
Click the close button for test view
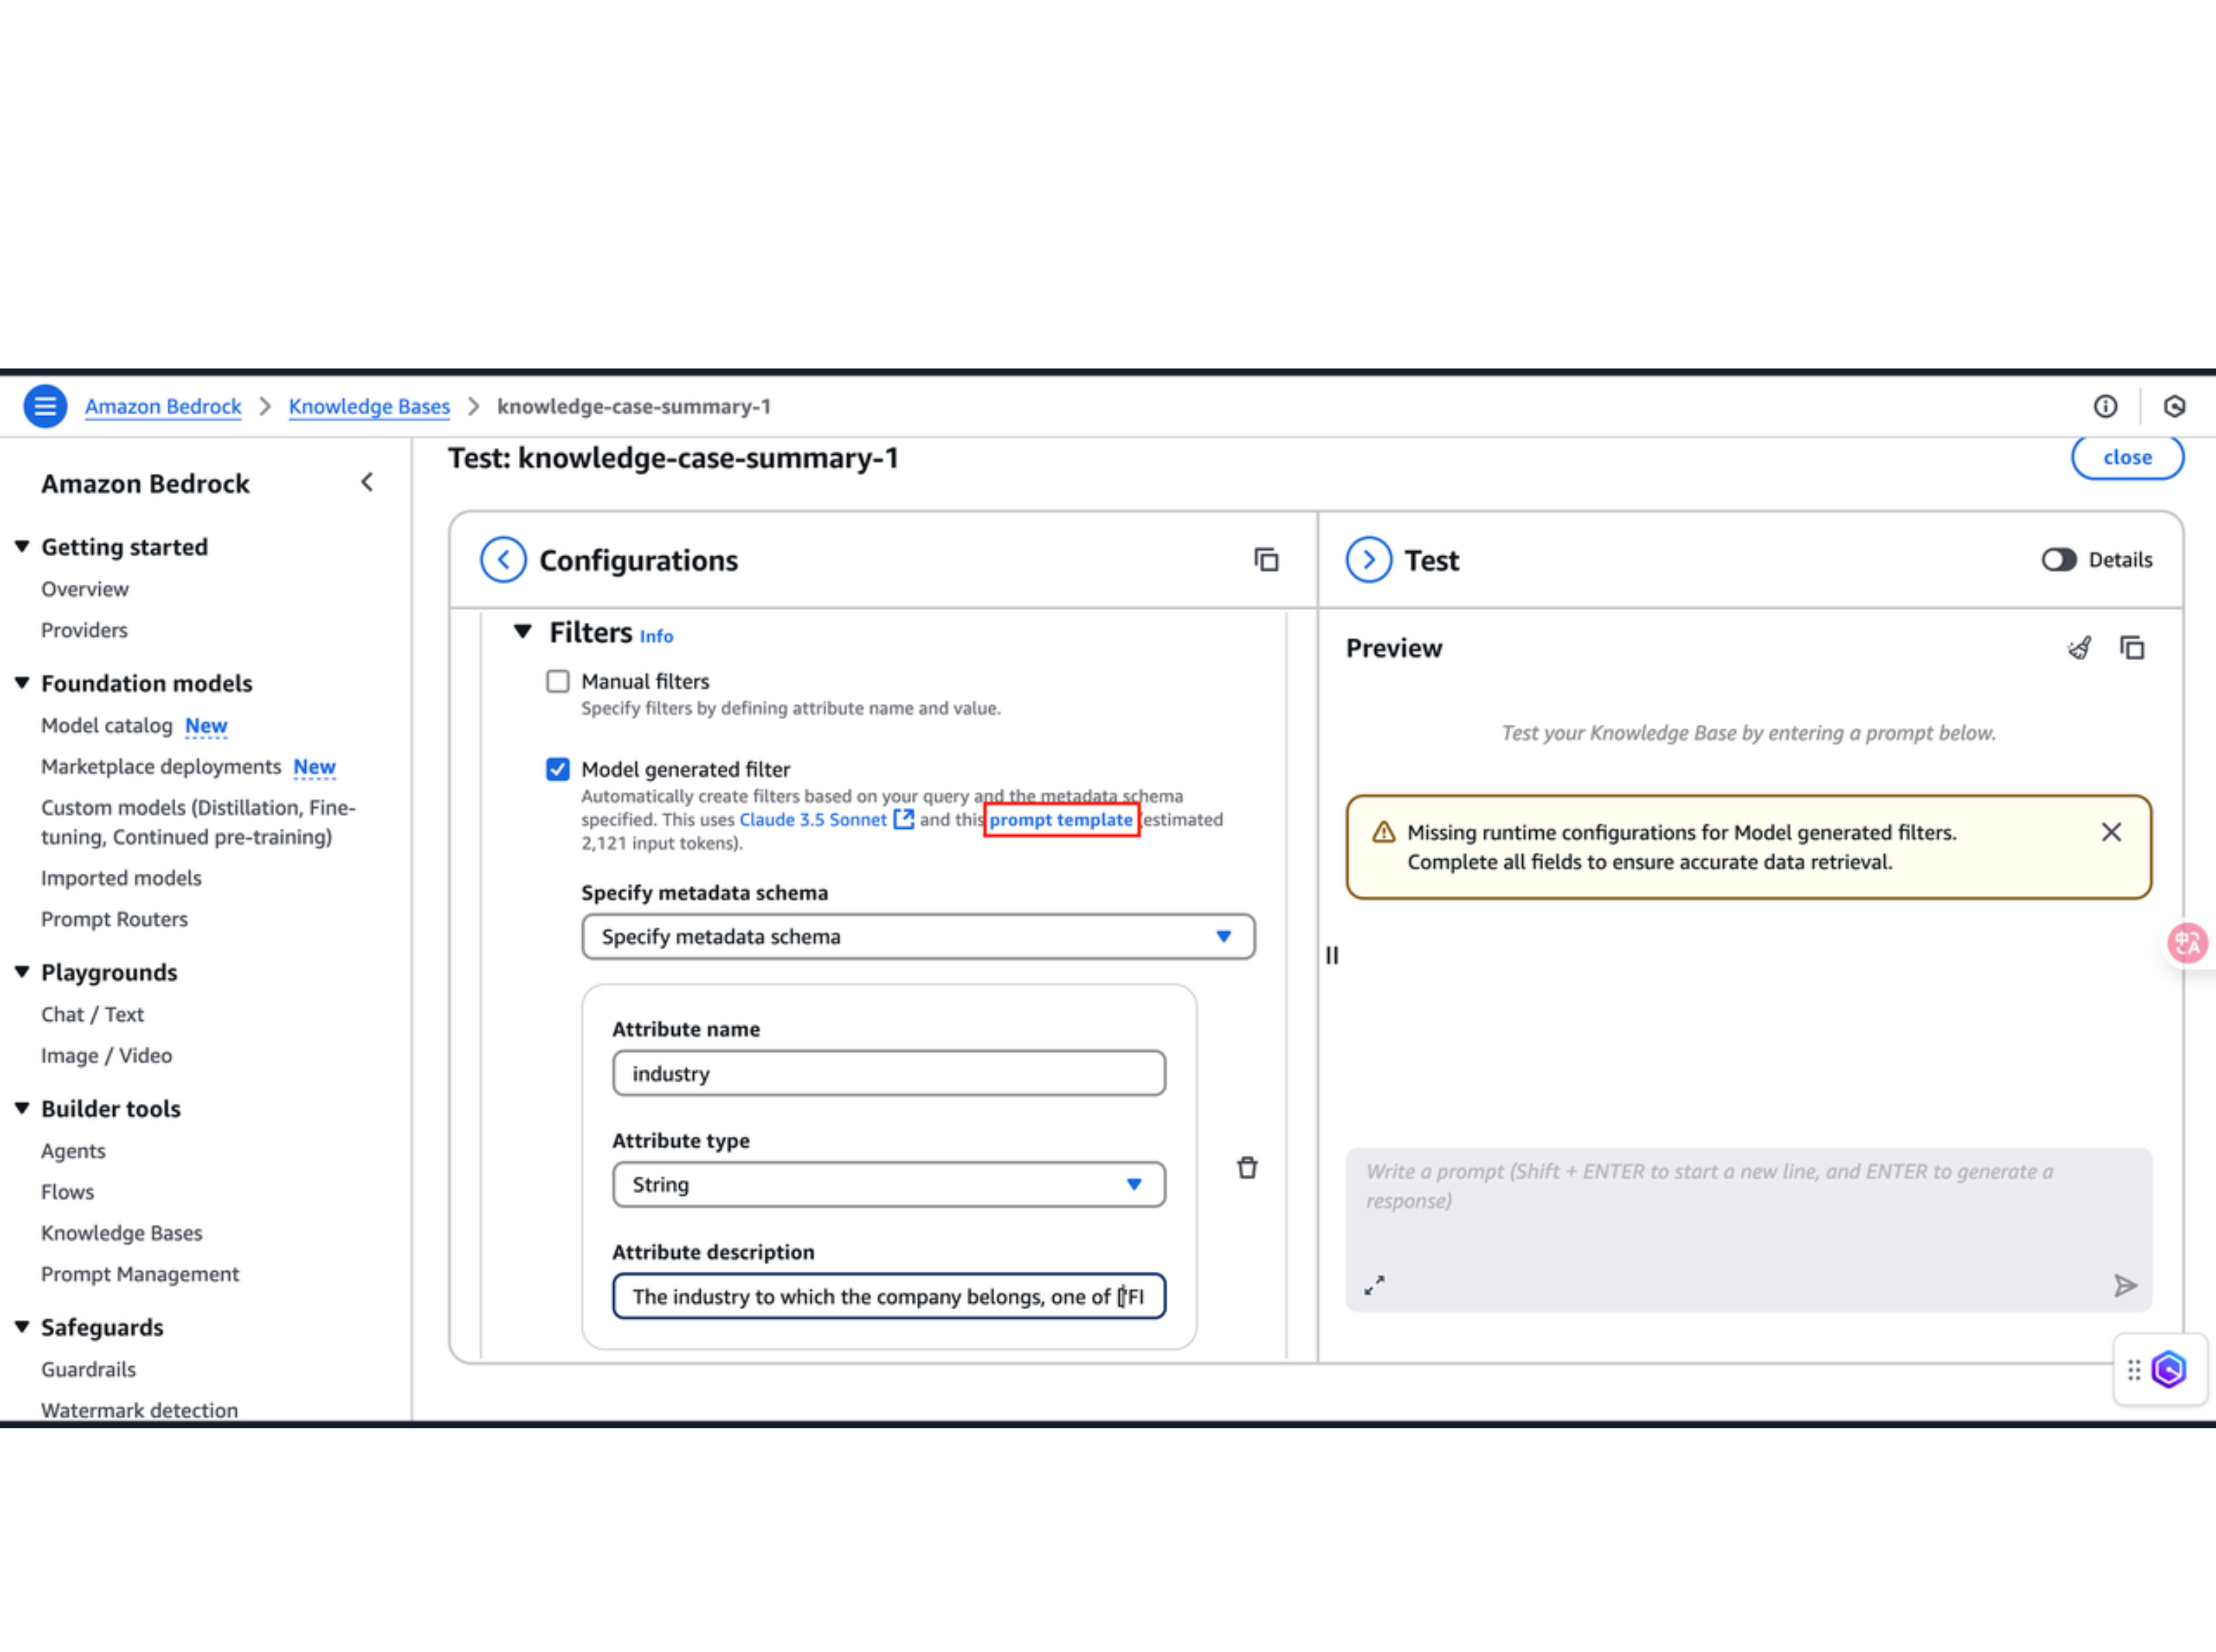coord(2127,458)
